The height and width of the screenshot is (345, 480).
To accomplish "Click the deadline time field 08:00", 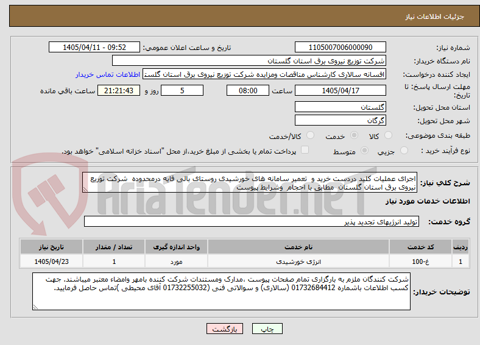I will tap(248, 90).
